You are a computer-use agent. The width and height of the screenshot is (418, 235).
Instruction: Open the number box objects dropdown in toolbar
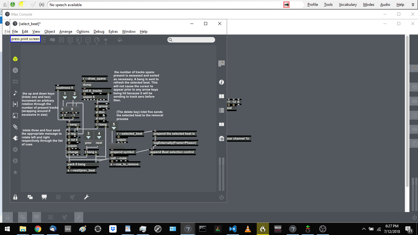[x=79, y=40]
